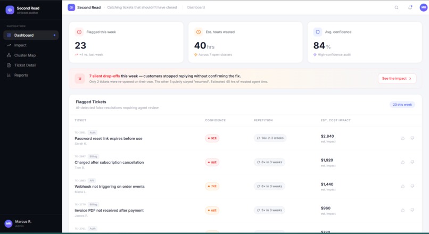Thumbs up the Webhook not triggering ticket

(403, 186)
